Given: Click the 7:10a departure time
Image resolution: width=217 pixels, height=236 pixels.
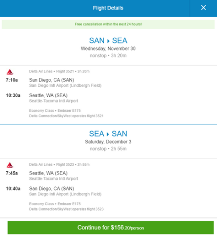Looking at the screenshot, I should pos(12,80).
